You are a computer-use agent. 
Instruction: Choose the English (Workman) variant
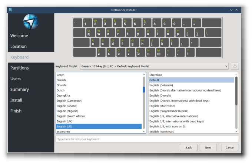pyautogui.click(x=192, y=131)
